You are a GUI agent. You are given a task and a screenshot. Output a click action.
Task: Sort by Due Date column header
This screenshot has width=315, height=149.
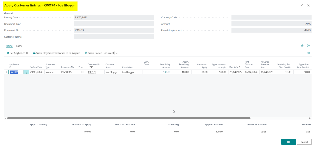234,67
